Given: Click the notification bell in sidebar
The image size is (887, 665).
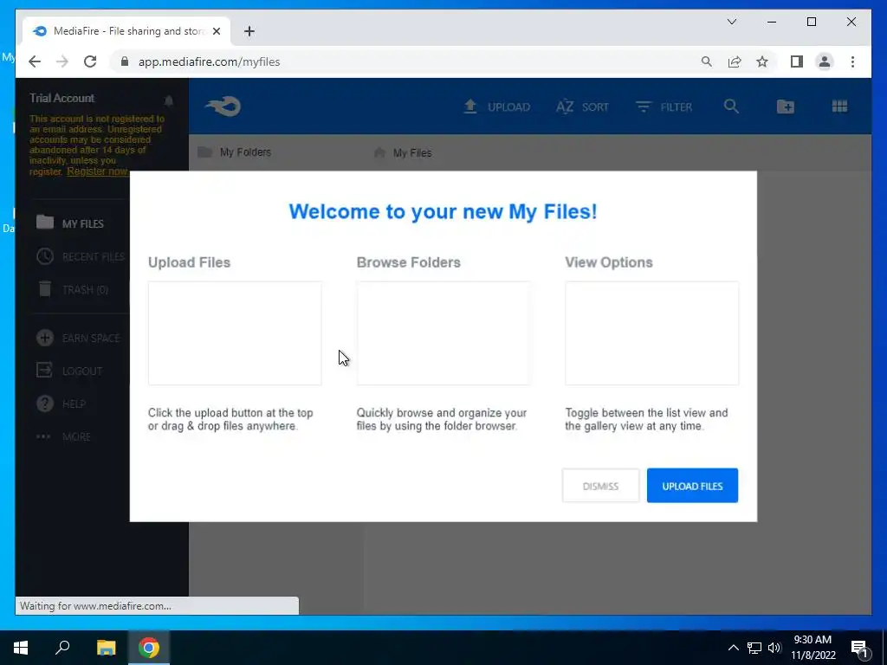Looking at the screenshot, I should coord(169,100).
